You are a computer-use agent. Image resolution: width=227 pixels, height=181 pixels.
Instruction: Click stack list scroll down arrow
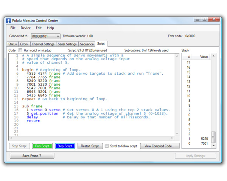213,146
